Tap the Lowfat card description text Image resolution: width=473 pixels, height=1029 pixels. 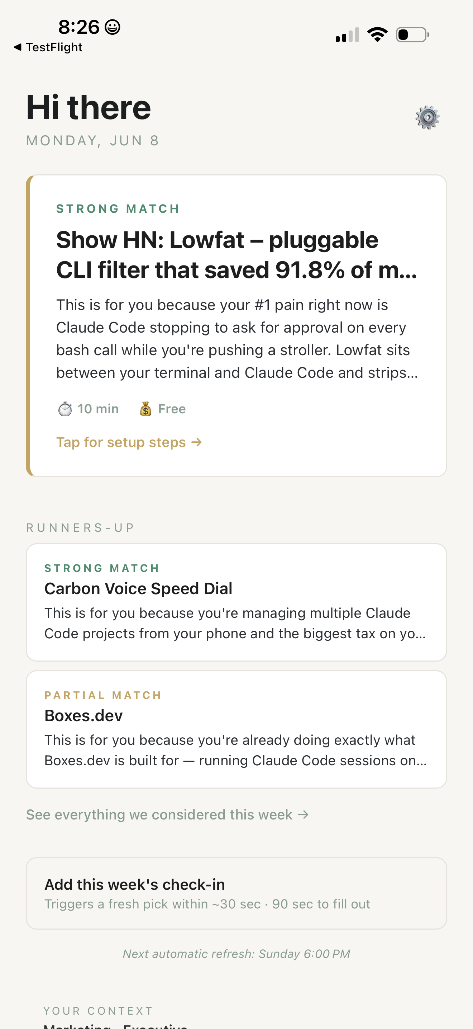237,339
